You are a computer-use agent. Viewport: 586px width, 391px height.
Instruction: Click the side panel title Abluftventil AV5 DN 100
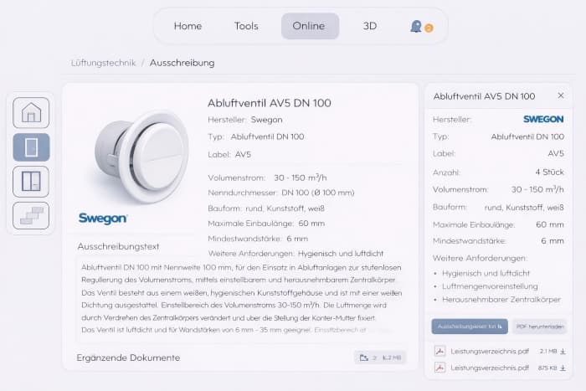[x=484, y=96]
